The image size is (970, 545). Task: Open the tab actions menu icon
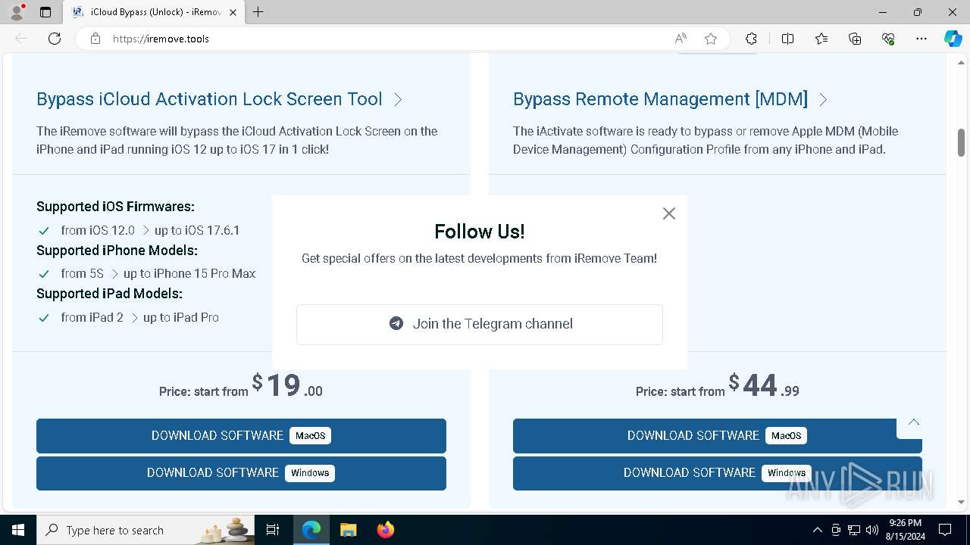click(45, 12)
